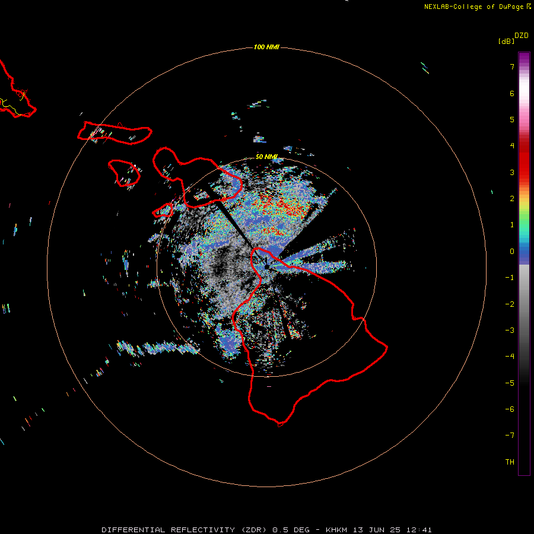Pick the gray band near -2 dB on color bar
The width and height of the screenshot is (534, 534).
524,304
